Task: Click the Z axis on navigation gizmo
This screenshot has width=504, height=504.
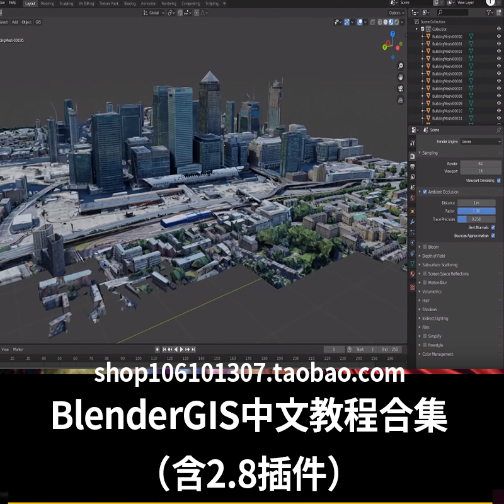Action: click(x=392, y=33)
